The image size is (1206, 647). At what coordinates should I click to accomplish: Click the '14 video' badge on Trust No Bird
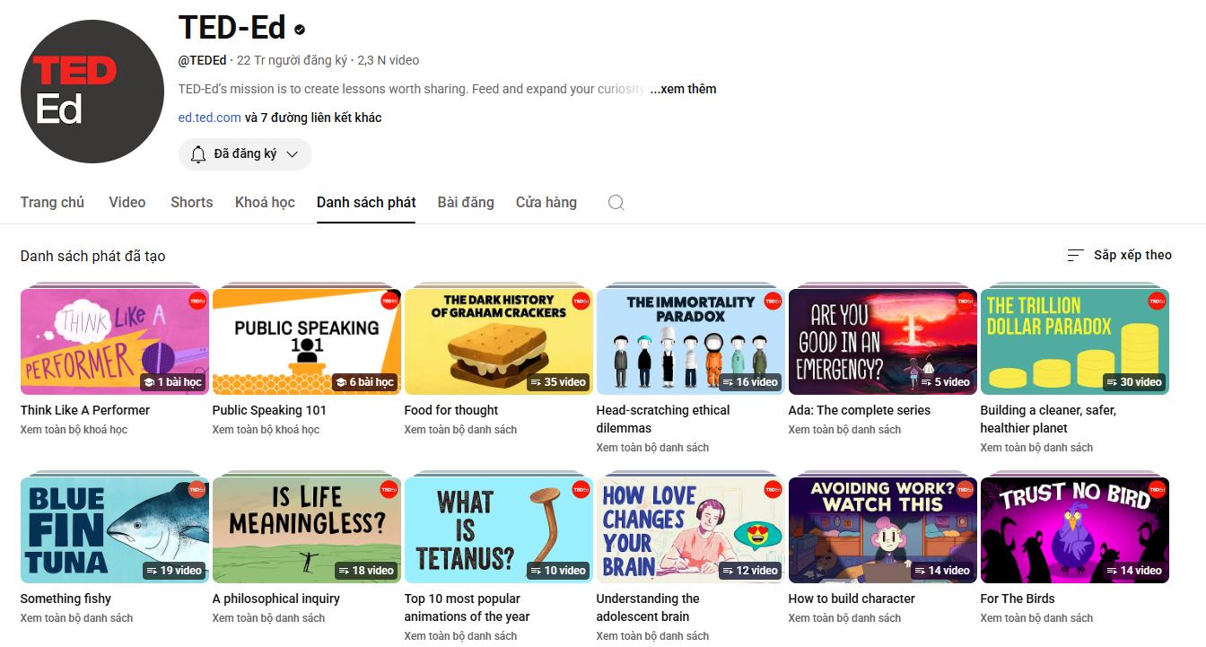[1134, 571]
